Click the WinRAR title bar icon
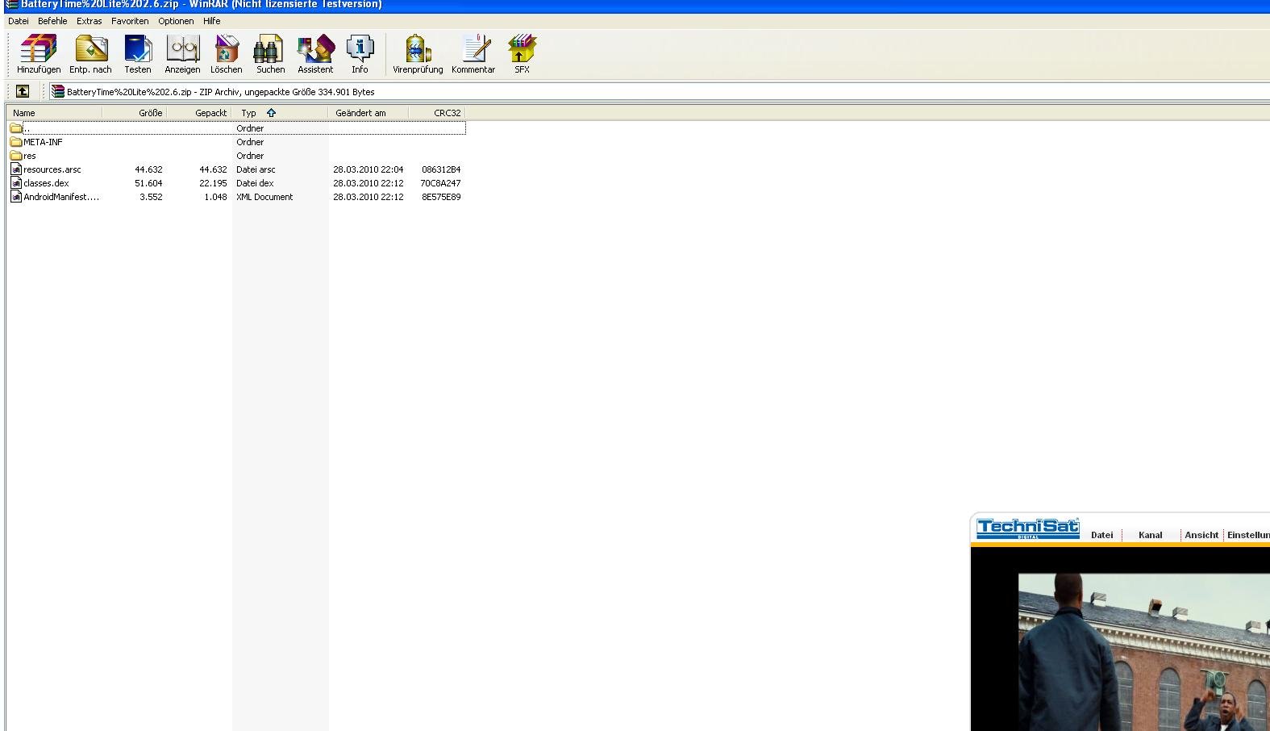The width and height of the screenshot is (1270, 731). coord(12,4)
